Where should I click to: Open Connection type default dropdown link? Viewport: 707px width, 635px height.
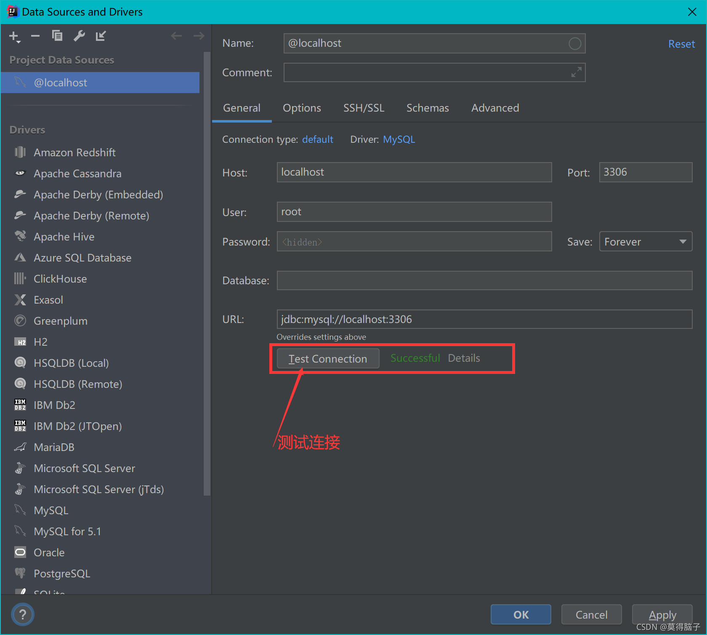(318, 139)
